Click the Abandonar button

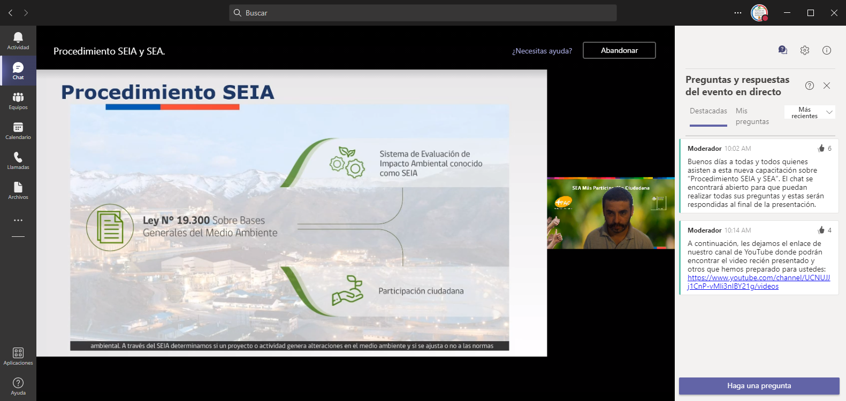619,50
